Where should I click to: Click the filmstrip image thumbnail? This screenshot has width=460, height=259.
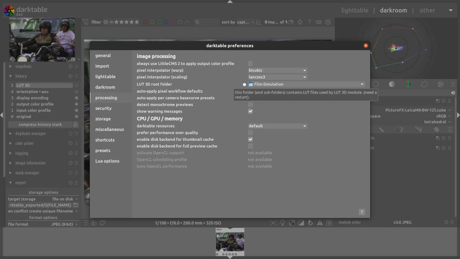tap(230, 241)
